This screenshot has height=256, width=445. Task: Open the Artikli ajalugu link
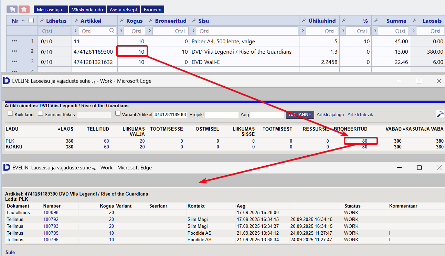coord(330,114)
